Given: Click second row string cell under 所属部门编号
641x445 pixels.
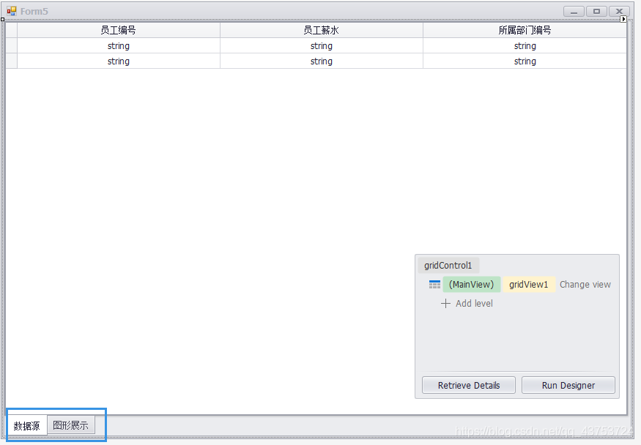Looking at the screenshot, I should point(525,61).
